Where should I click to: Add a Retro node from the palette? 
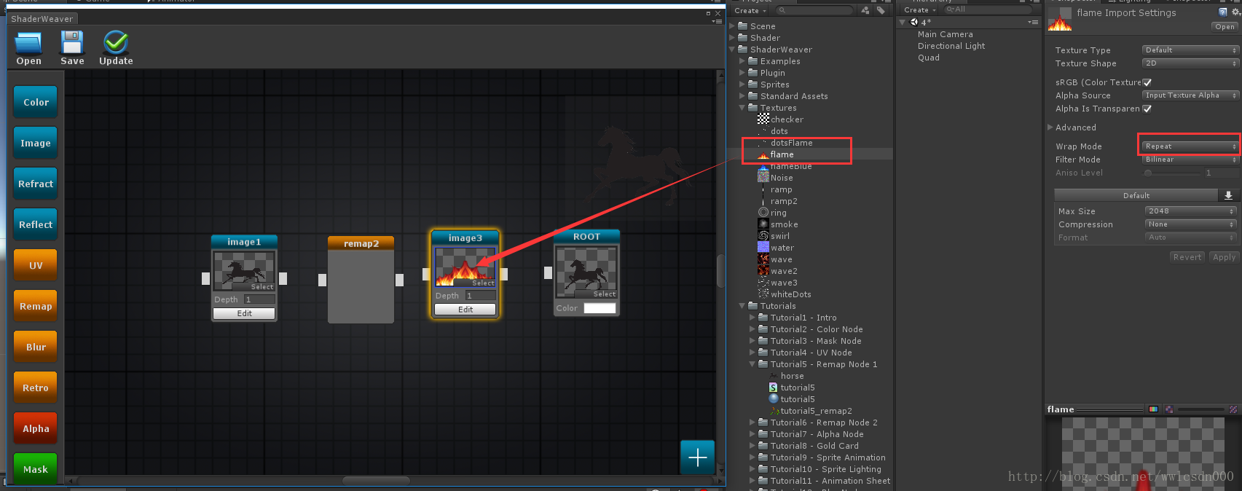(36, 388)
